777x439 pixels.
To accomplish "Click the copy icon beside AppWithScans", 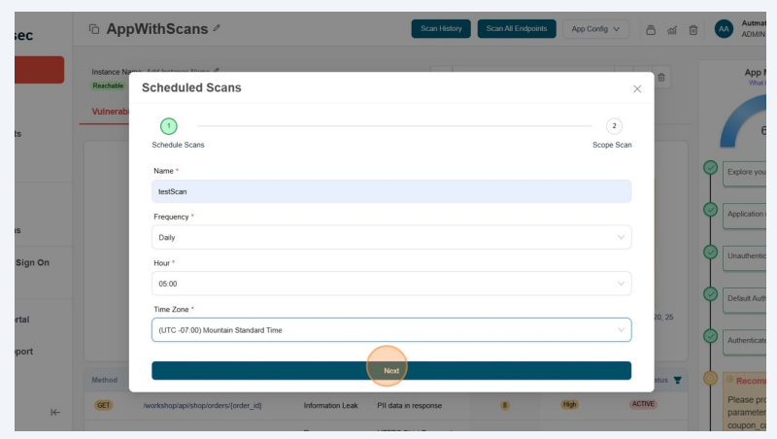I will tap(94, 29).
